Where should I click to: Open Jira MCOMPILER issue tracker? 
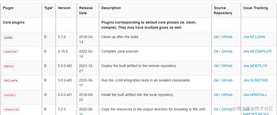(257, 52)
